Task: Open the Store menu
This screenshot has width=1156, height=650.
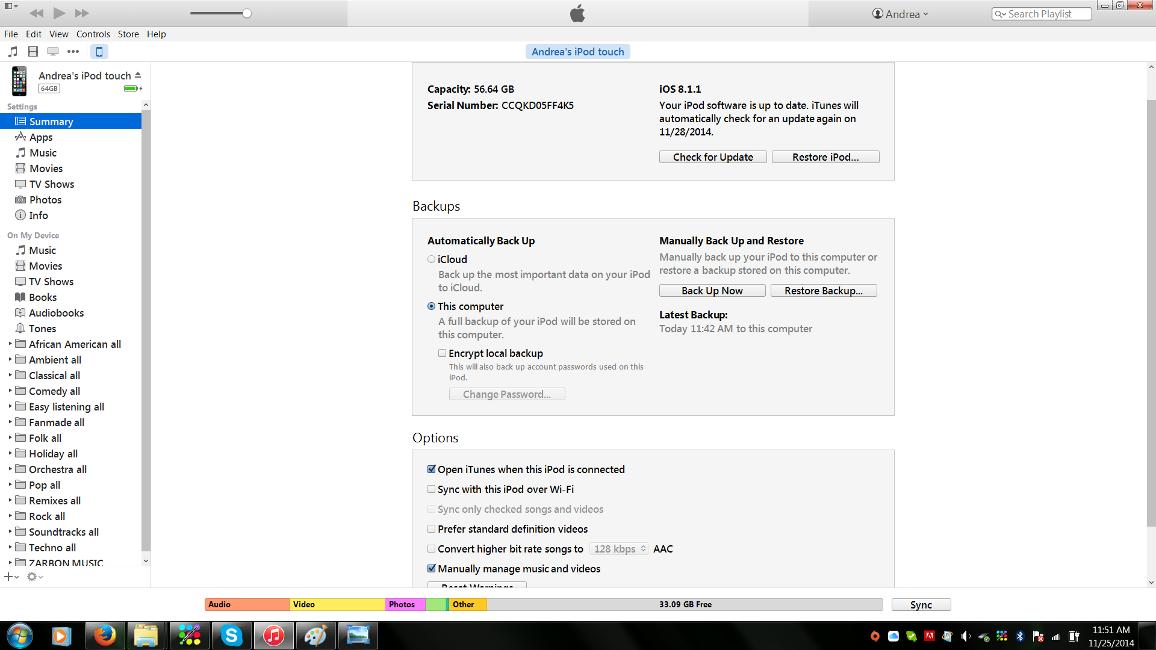Action: (128, 34)
